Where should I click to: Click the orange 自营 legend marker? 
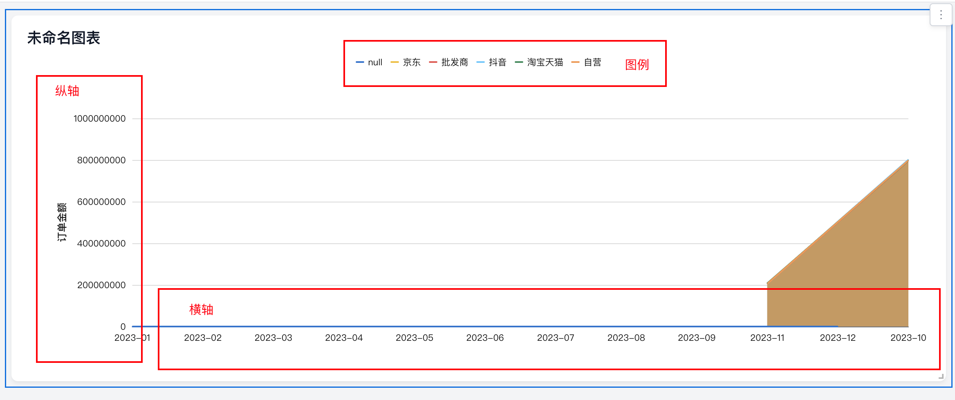point(575,62)
